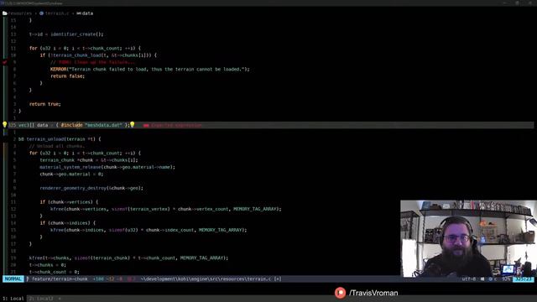Image resolution: width=537 pixels, height=302 pixels.
Task: Click the folder icon in the breadcrumb
Action: point(5,13)
